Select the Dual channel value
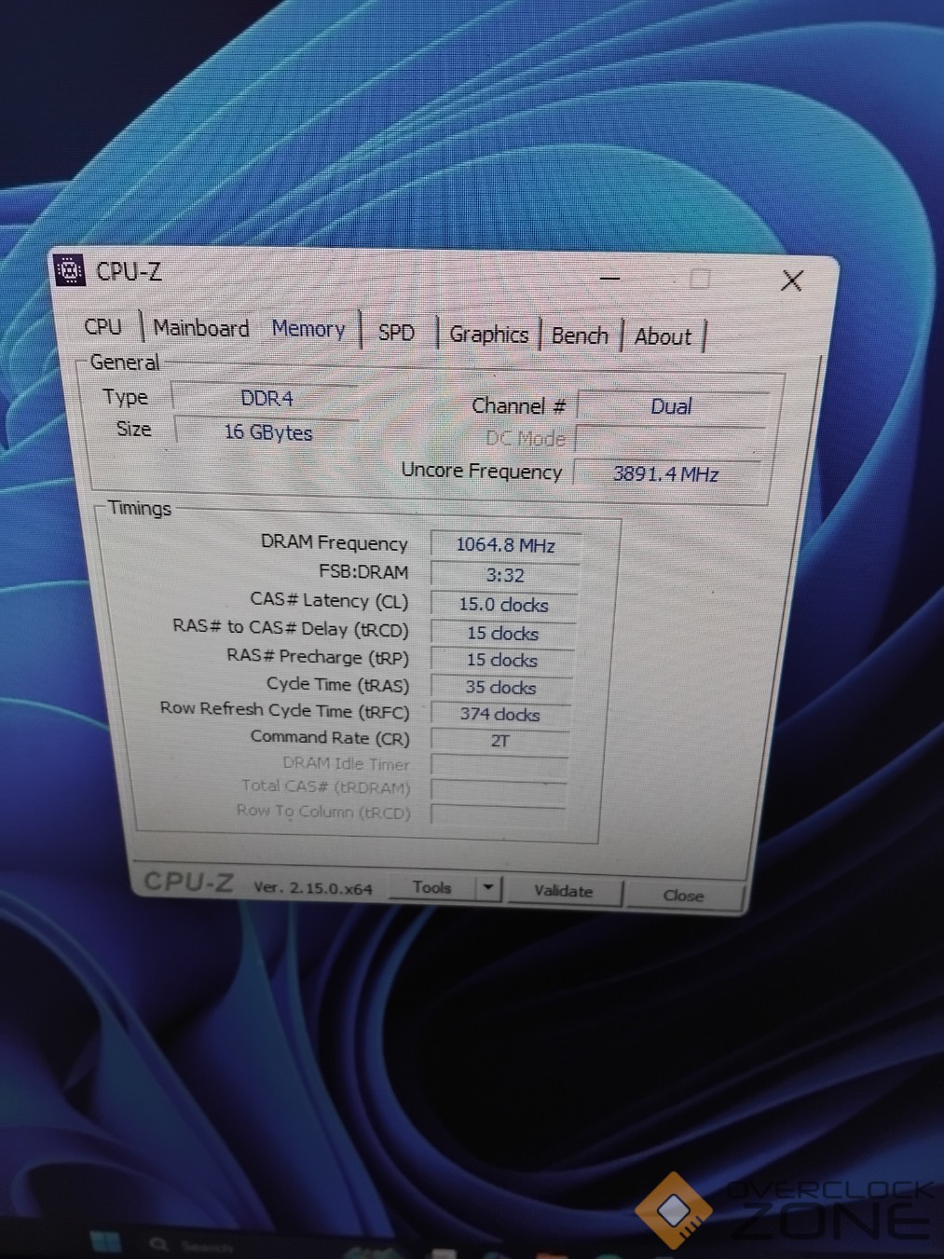This screenshot has height=1259, width=944. click(x=672, y=406)
